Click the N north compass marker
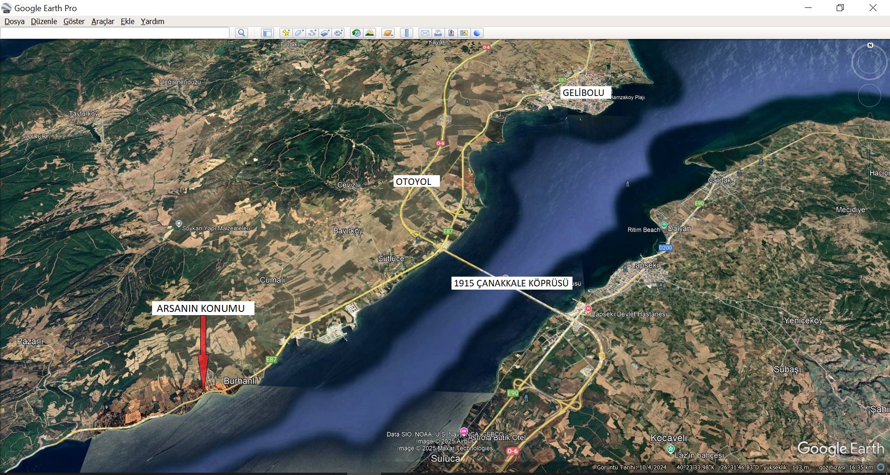 click(x=870, y=45)
